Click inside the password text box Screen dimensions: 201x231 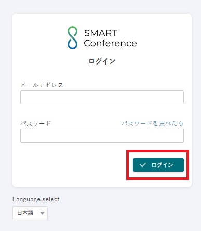(102, 135)
